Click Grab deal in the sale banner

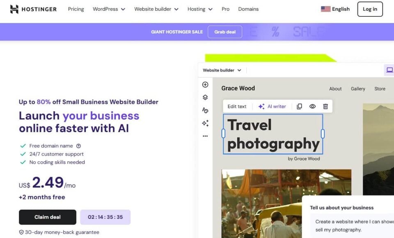coord(225,32)
